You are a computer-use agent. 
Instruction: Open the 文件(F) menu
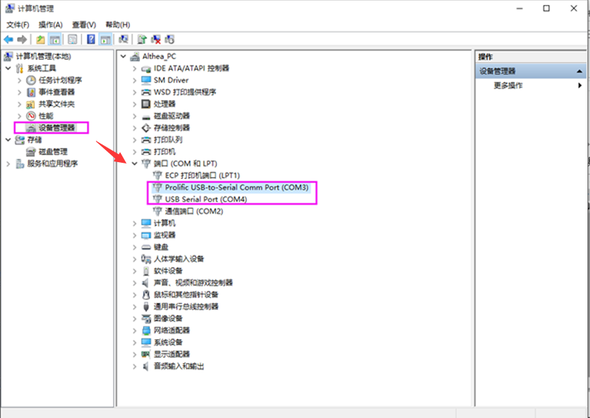point(18,25)
